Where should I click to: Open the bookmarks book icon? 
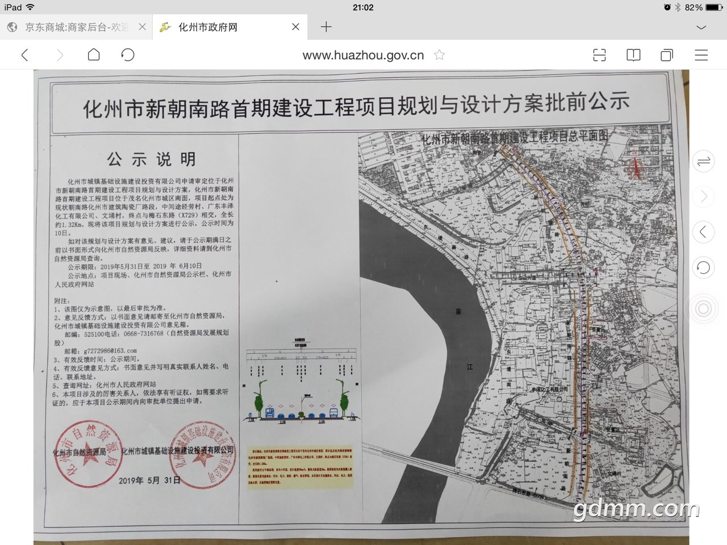(633, 55)
